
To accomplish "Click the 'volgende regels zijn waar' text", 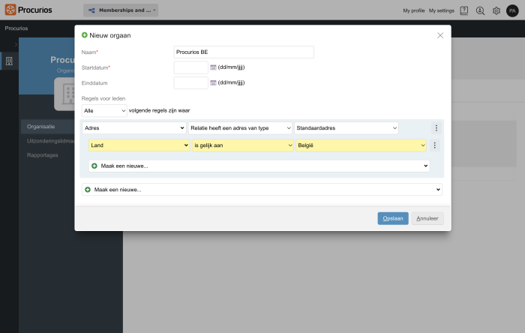I will click(x=159, y=110).
